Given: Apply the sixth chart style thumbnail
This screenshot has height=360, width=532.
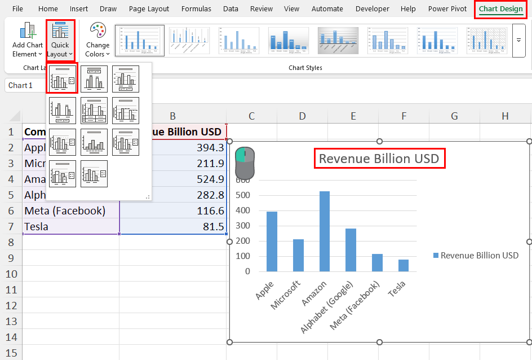Looking at the screenshot, I should pyautogui.click(x=388, y=41).
